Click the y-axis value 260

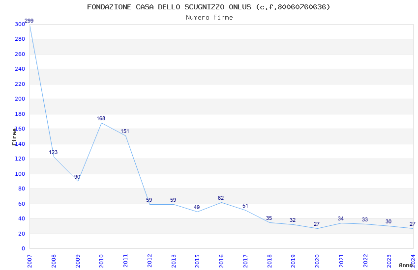tap(20, 54)
